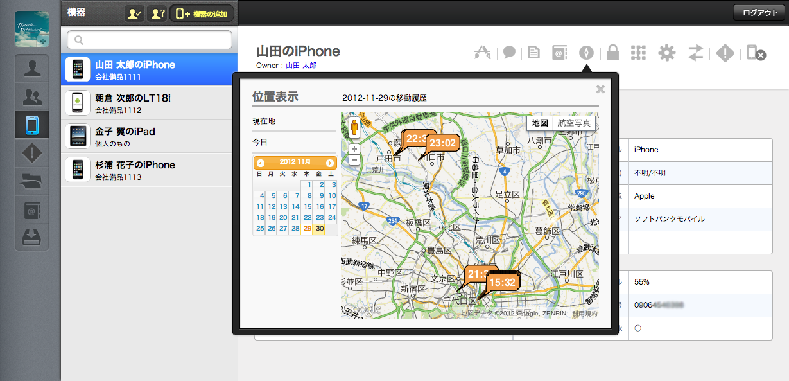Zoom out on the map
Image resolution: width=789 pixels, height=381 pixels.
[x=354, y=159]
